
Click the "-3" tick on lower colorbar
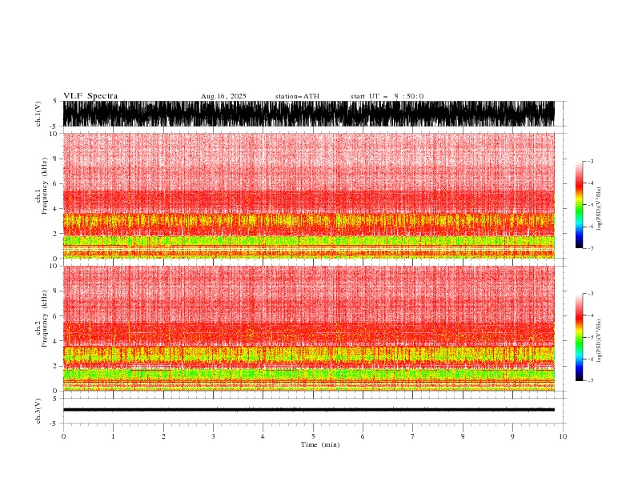(x=590, y=294)
